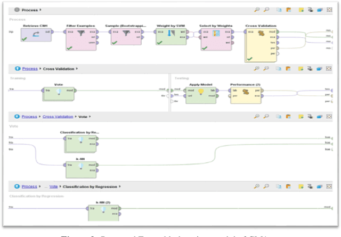Click the Vote link in the Classification by Regression breadcrumb
Viewport: 341px width, 237px height.
coord(53,186)
